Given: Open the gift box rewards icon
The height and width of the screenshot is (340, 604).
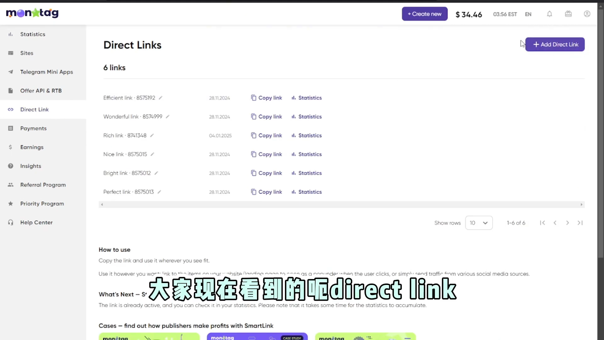Looking at the screenshot, I should pos(568,14).
